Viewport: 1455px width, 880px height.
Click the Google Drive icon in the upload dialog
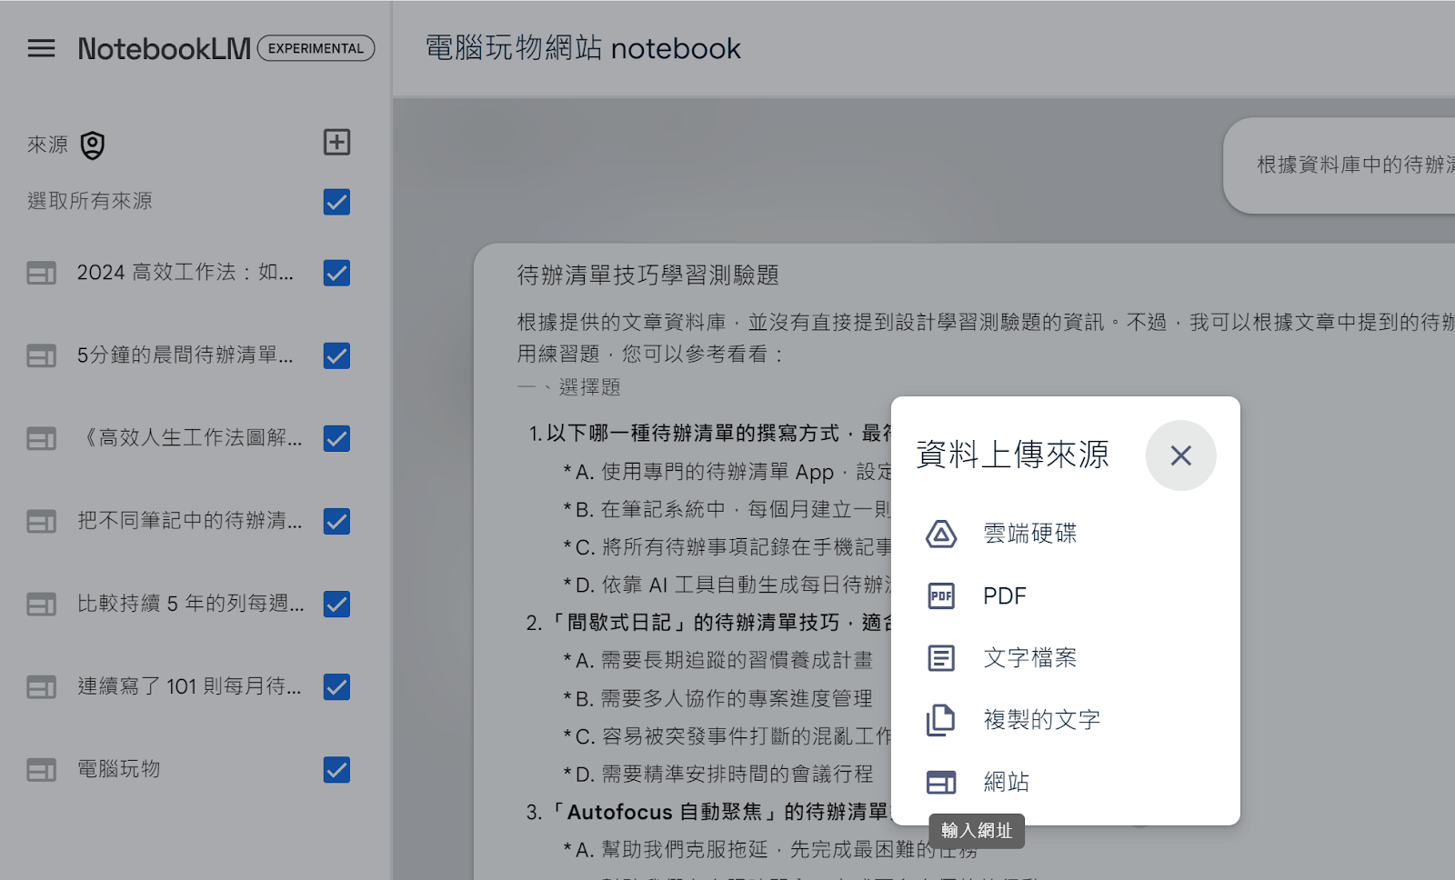coord(941,534)
